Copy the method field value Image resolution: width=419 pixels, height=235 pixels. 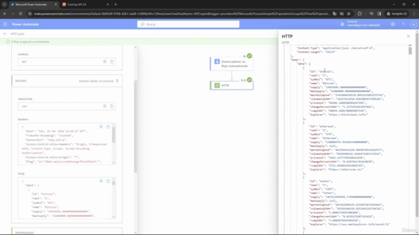[x=112, y=61]
